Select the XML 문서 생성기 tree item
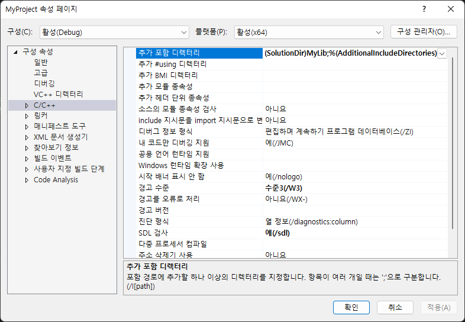Screen dimensions: 465x322 pyautogui.click(x=60, y=137)
